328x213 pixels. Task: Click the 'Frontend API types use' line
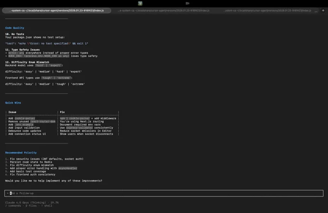click(39, 78)
